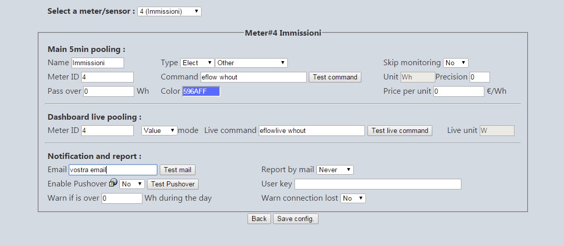The width and height of the screenshot is (564, 246).
Task: Change the Skip monitoring option
Action: (x=456, y=63)
